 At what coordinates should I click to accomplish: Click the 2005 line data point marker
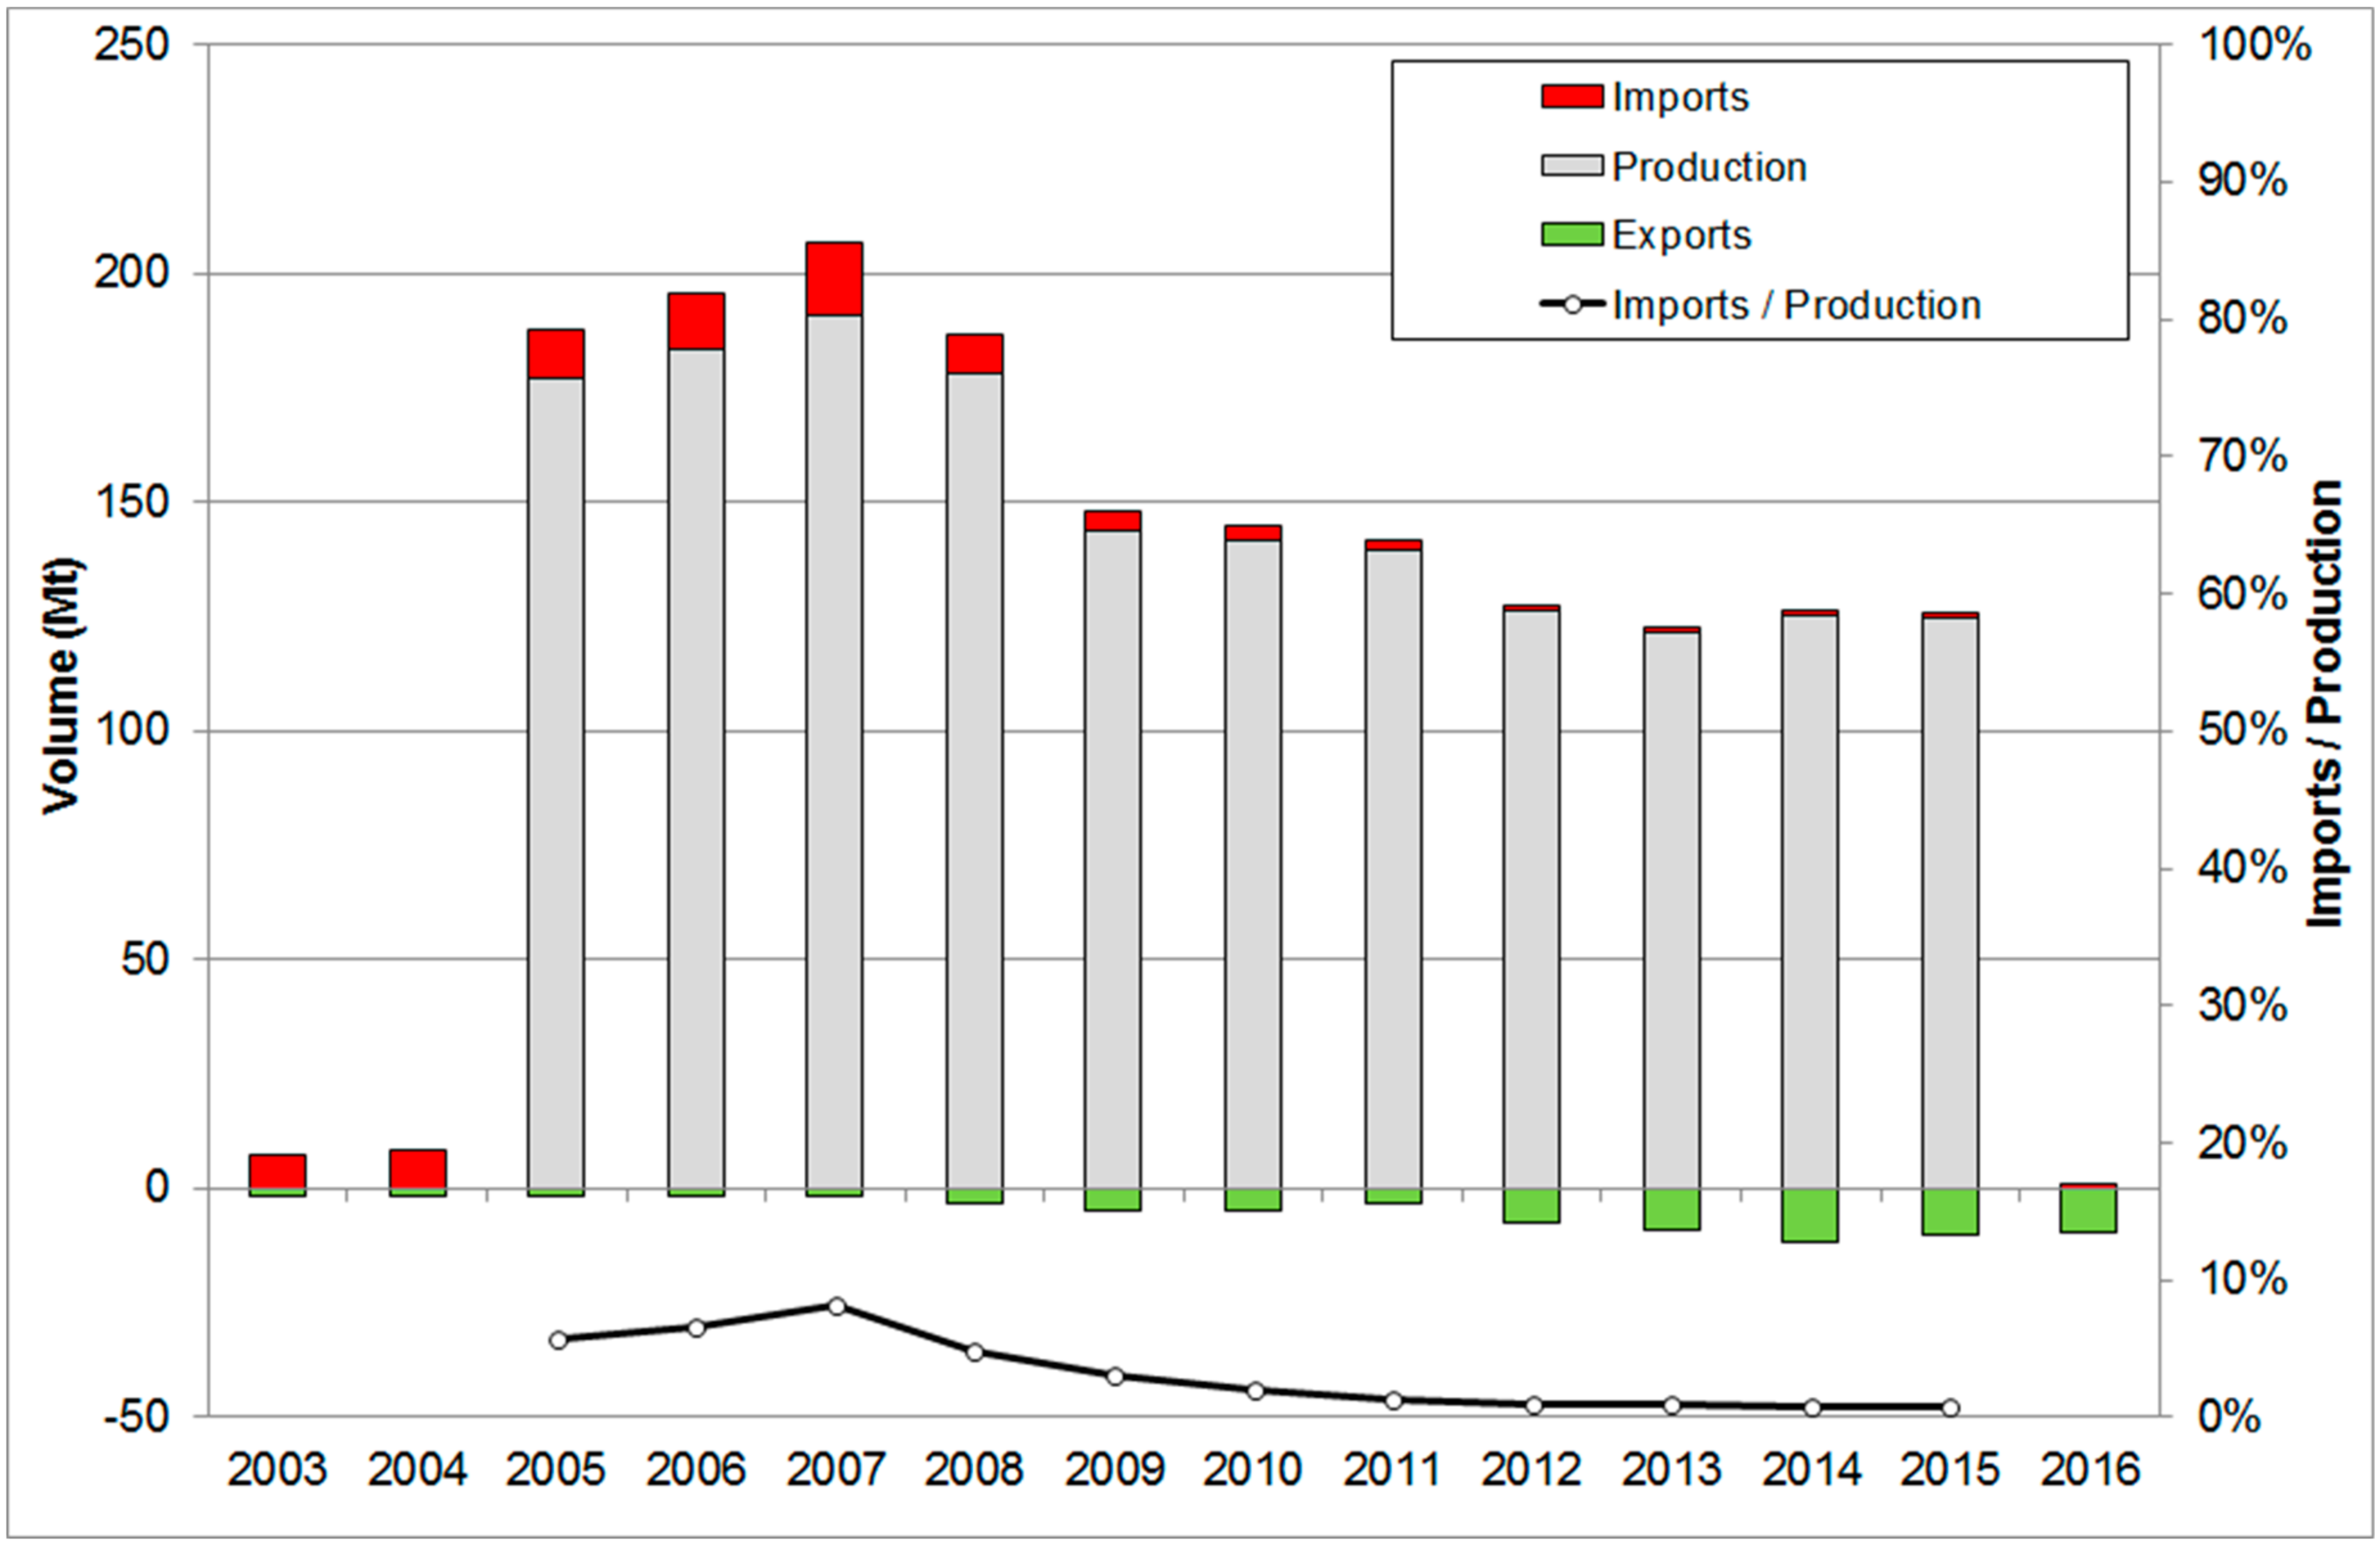pyautogui.click(x=558, y=1340)
